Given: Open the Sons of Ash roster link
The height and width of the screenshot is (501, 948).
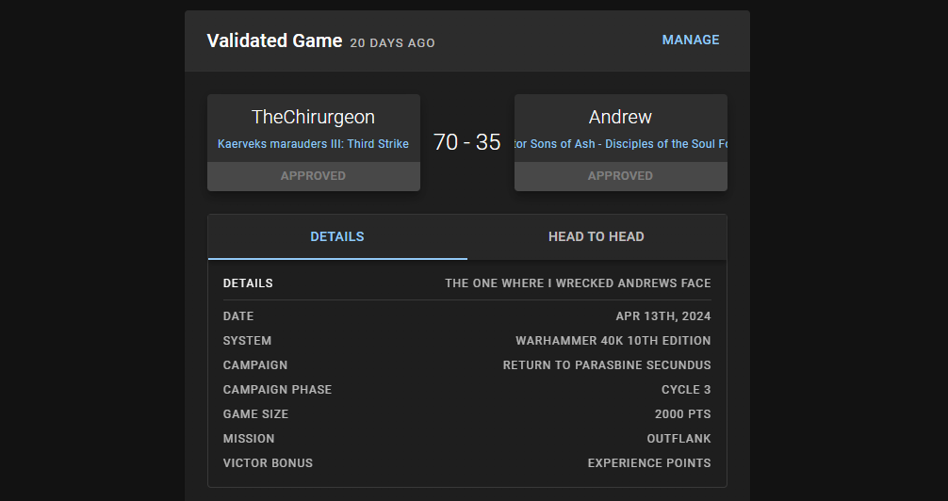Looking at the screenshot, I should (x=620, y=144).
